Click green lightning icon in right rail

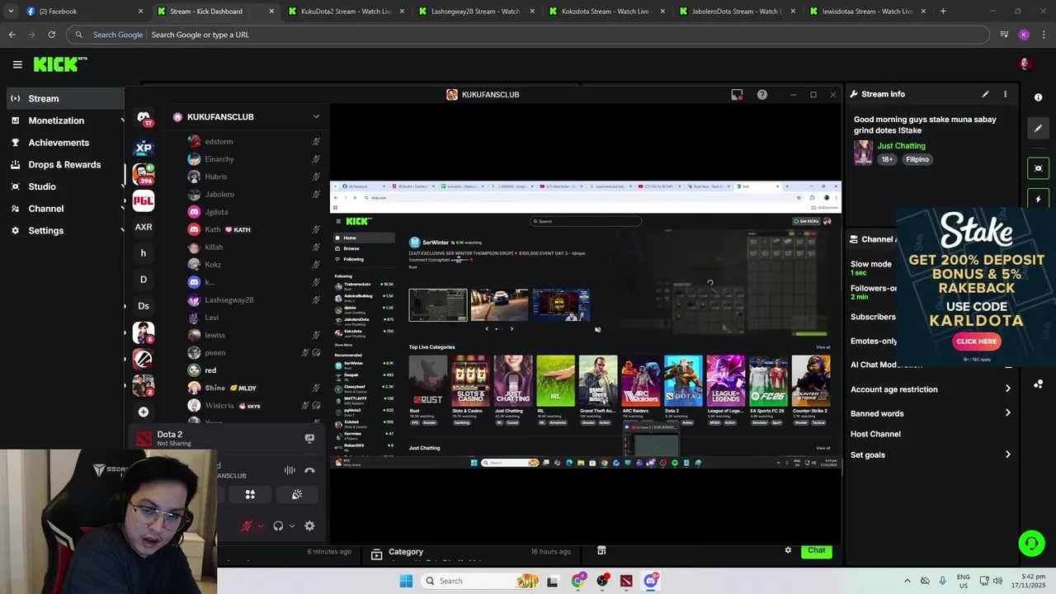1038,199
